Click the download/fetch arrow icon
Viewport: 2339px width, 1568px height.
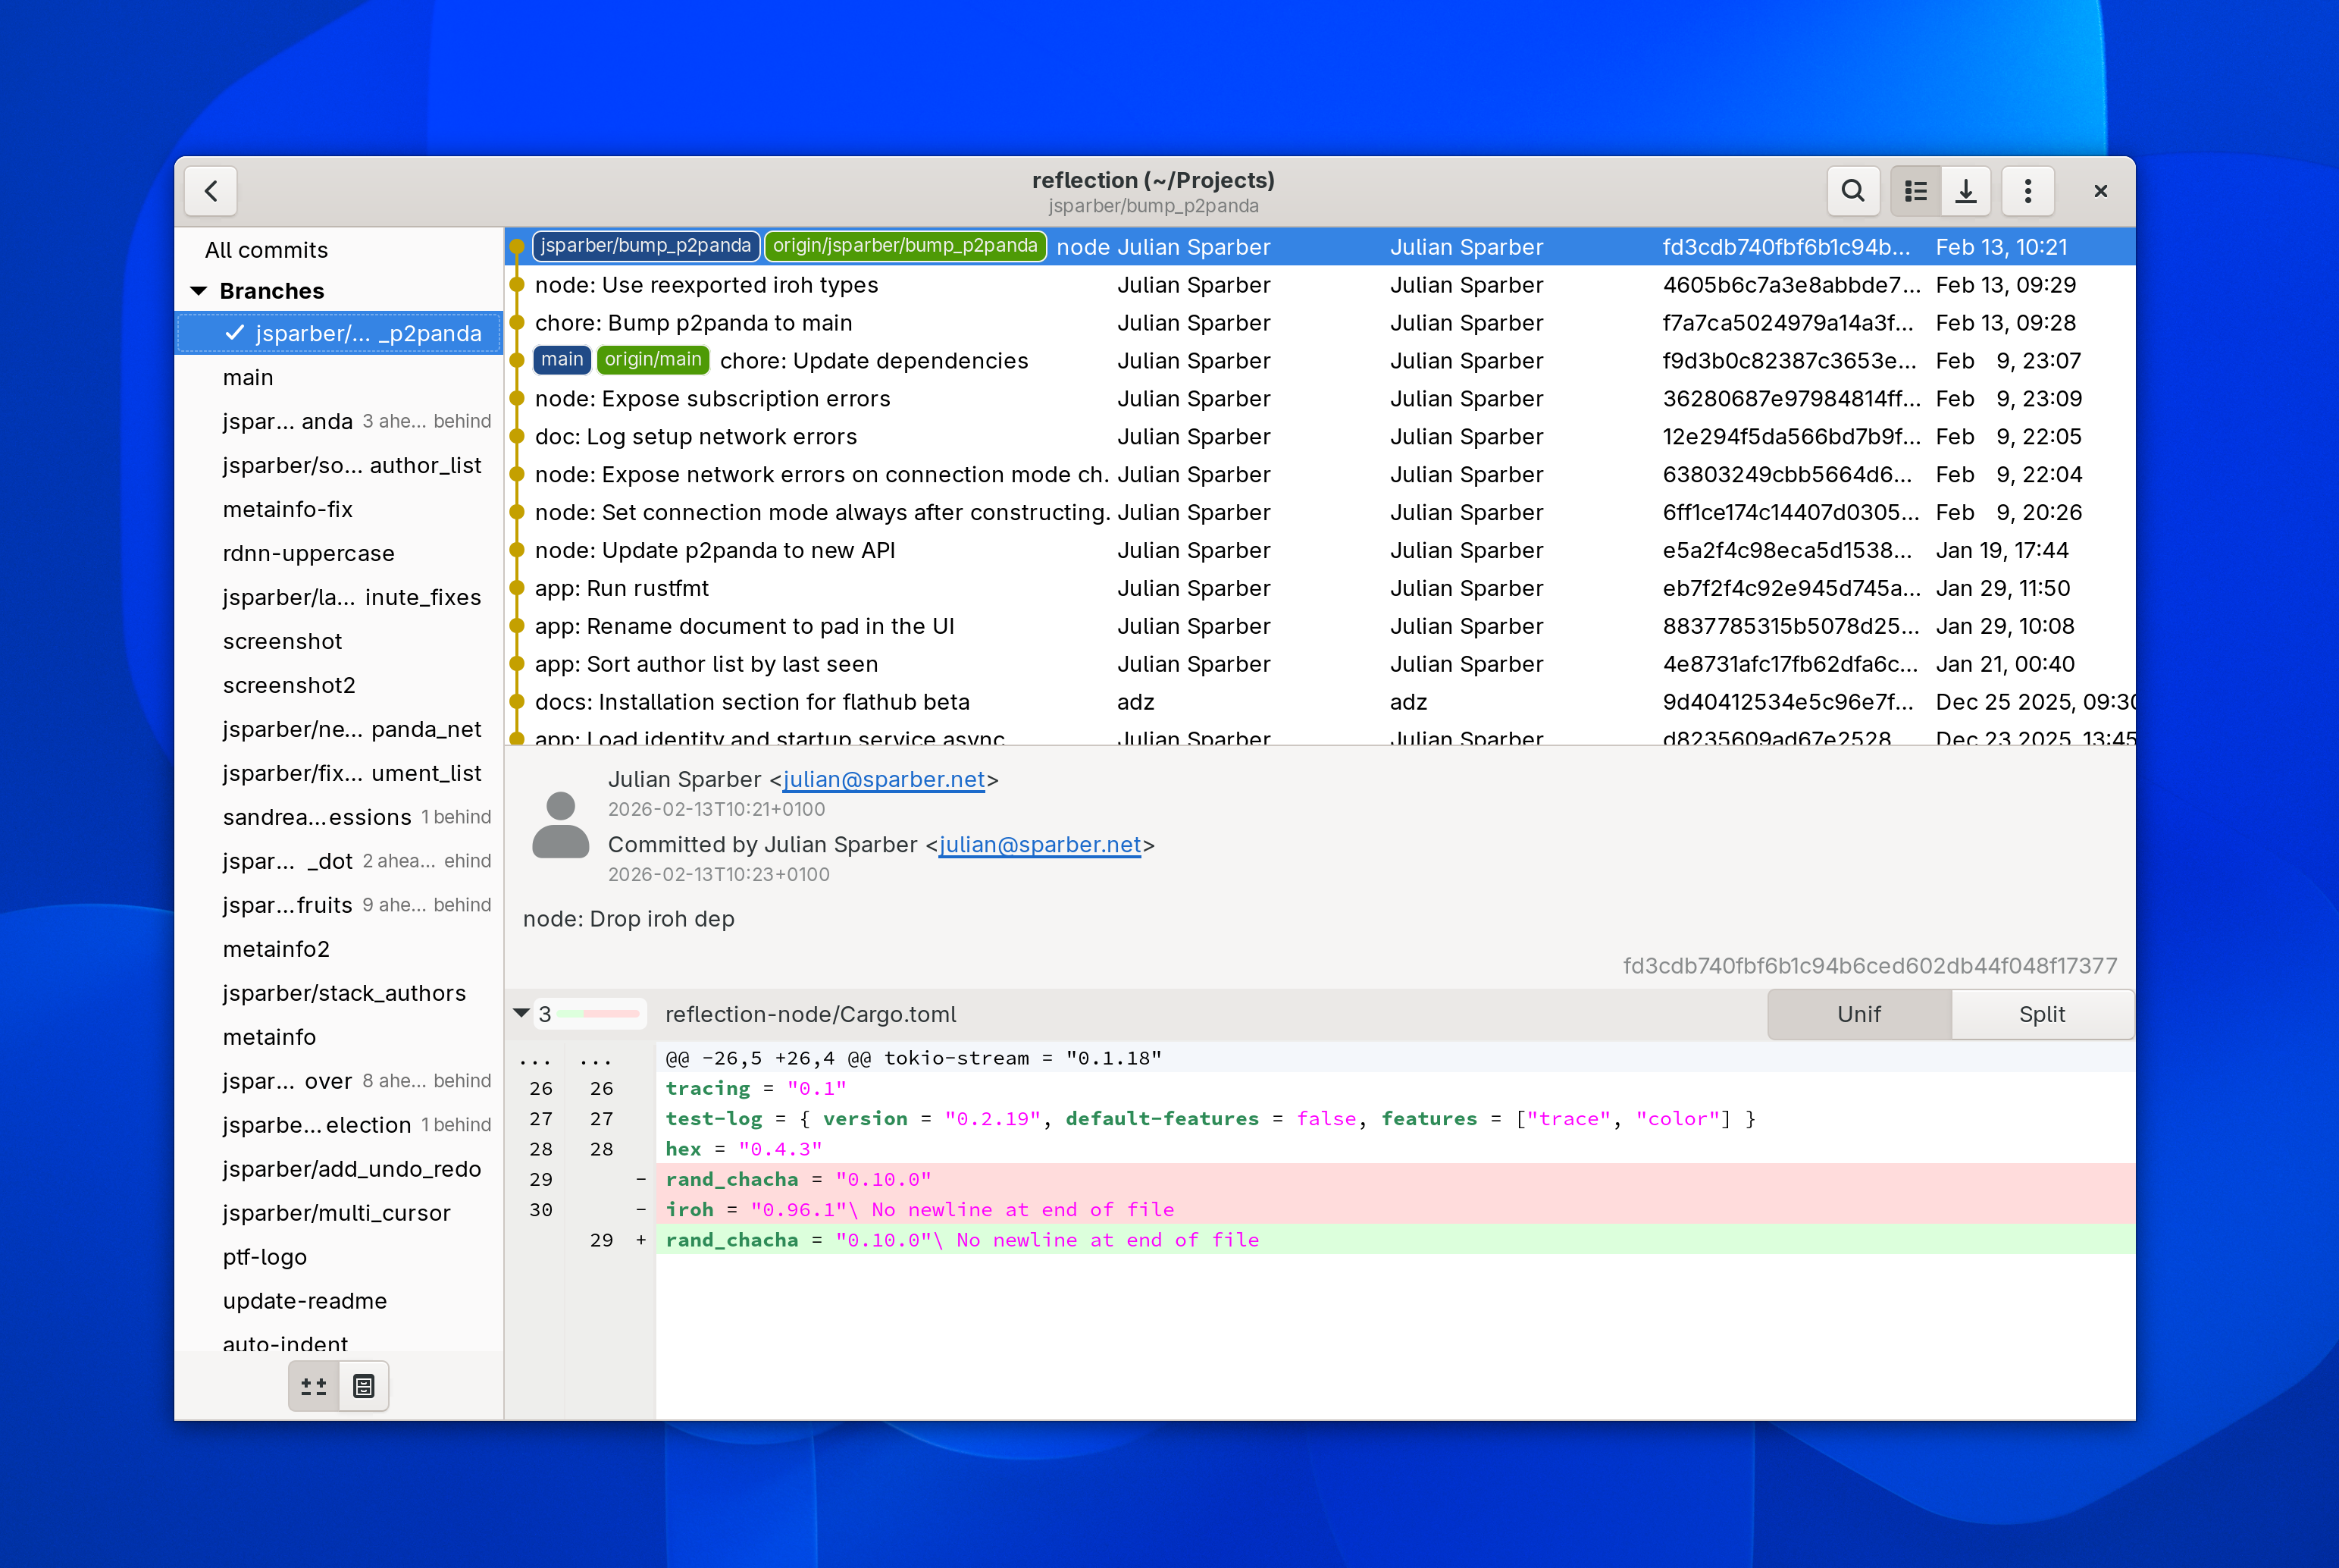tap(1965, 191)
